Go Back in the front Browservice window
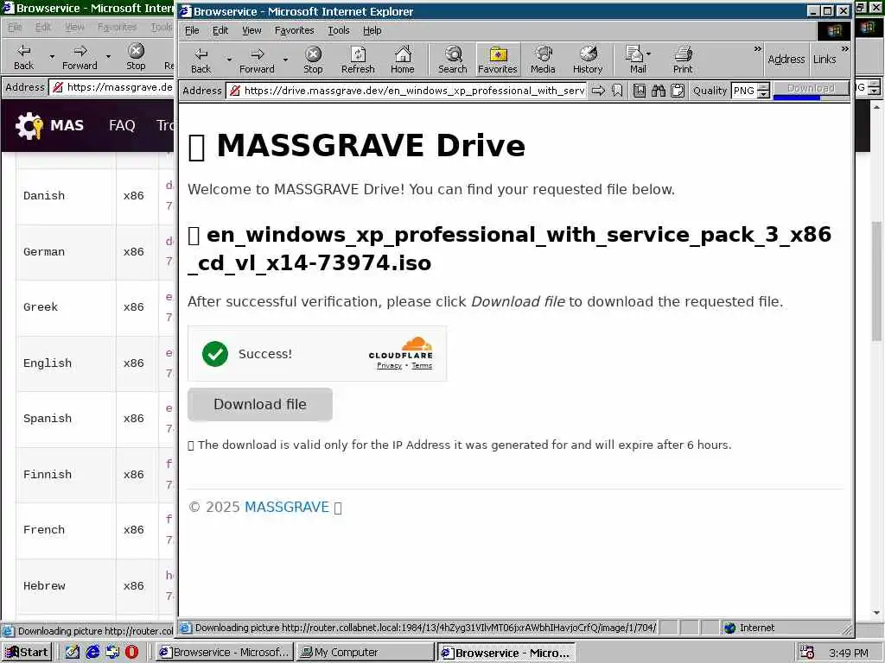The image size is (885, 663). click(201, 60)
